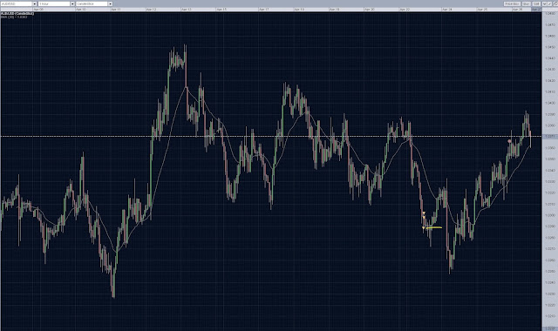Screen dimensions: 558x331
Task: Click the yellow horizontal line marker on the chart
Action: pos(434,227)
